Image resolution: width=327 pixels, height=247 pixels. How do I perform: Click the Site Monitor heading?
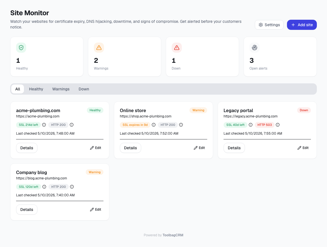point(30,13)
